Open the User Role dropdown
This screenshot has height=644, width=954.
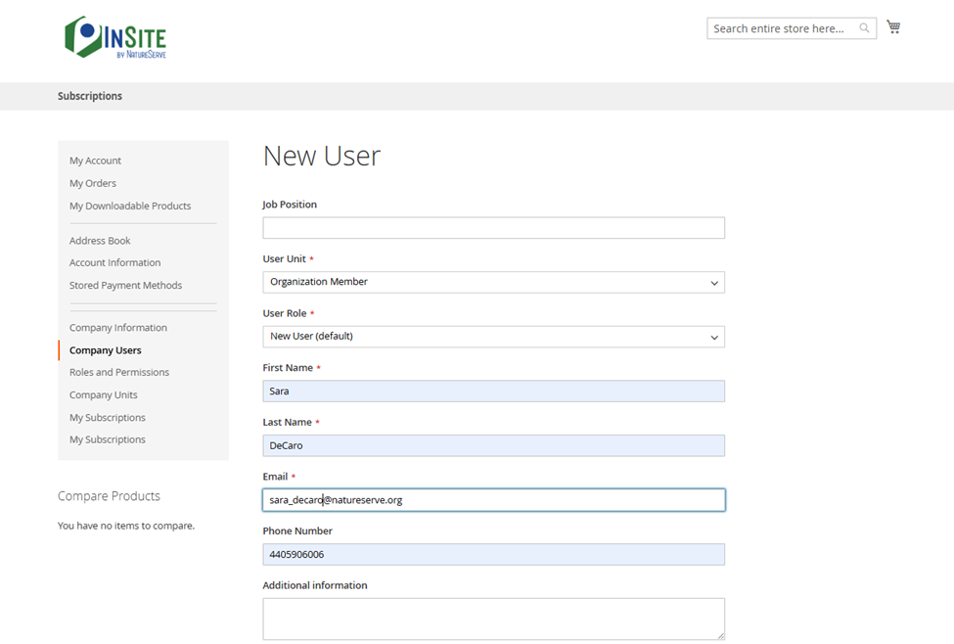(493, 337)
